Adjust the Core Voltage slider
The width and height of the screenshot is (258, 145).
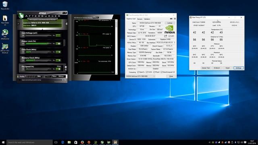[x=39, y=35]
